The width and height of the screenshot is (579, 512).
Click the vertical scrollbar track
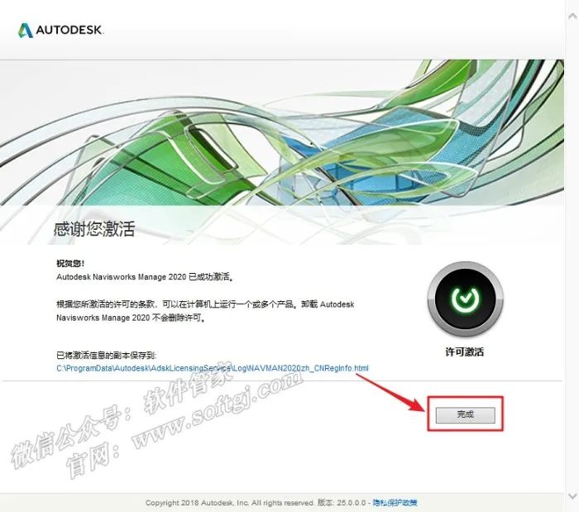572,256
